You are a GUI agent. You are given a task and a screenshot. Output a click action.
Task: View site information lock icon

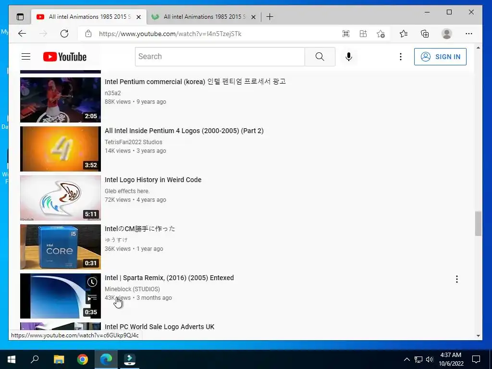88,34
